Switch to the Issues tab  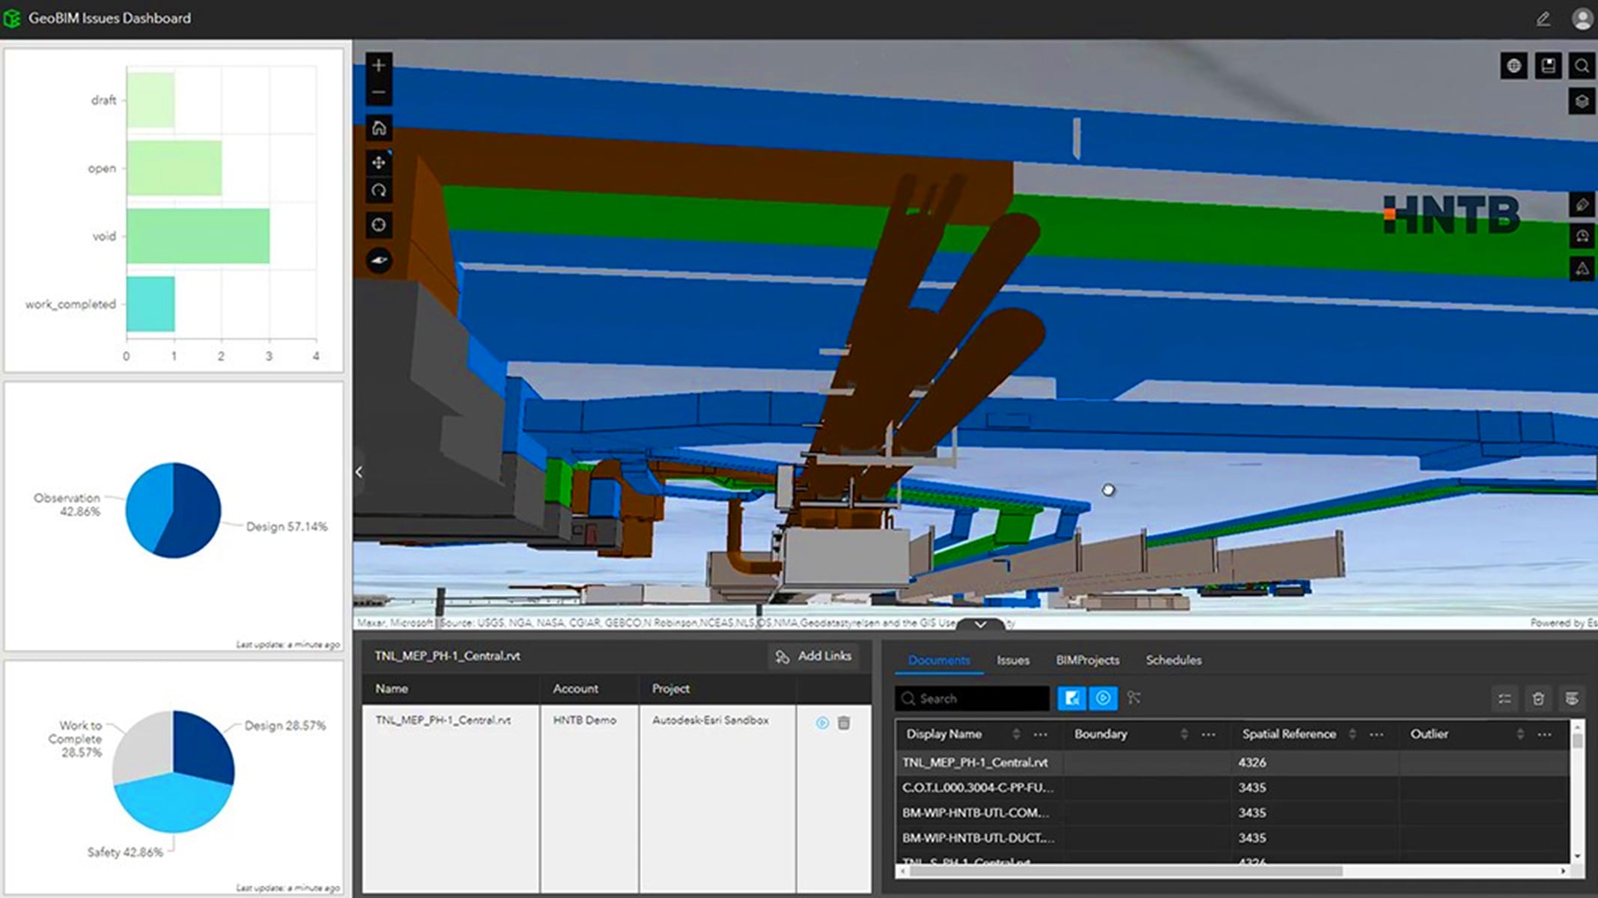click(x=1013, y=661)
